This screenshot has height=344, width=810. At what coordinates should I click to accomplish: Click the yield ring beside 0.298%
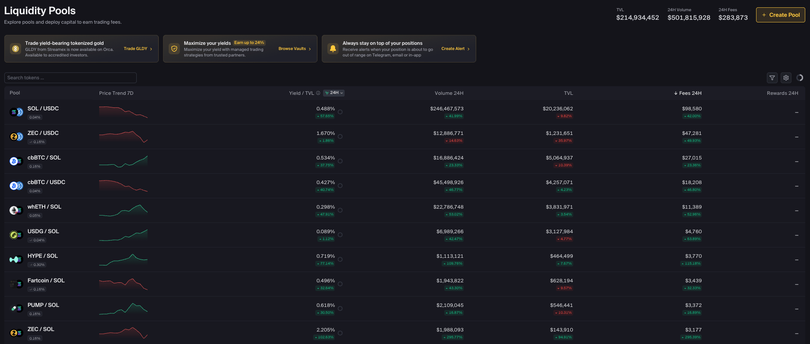tap(340, 210)
